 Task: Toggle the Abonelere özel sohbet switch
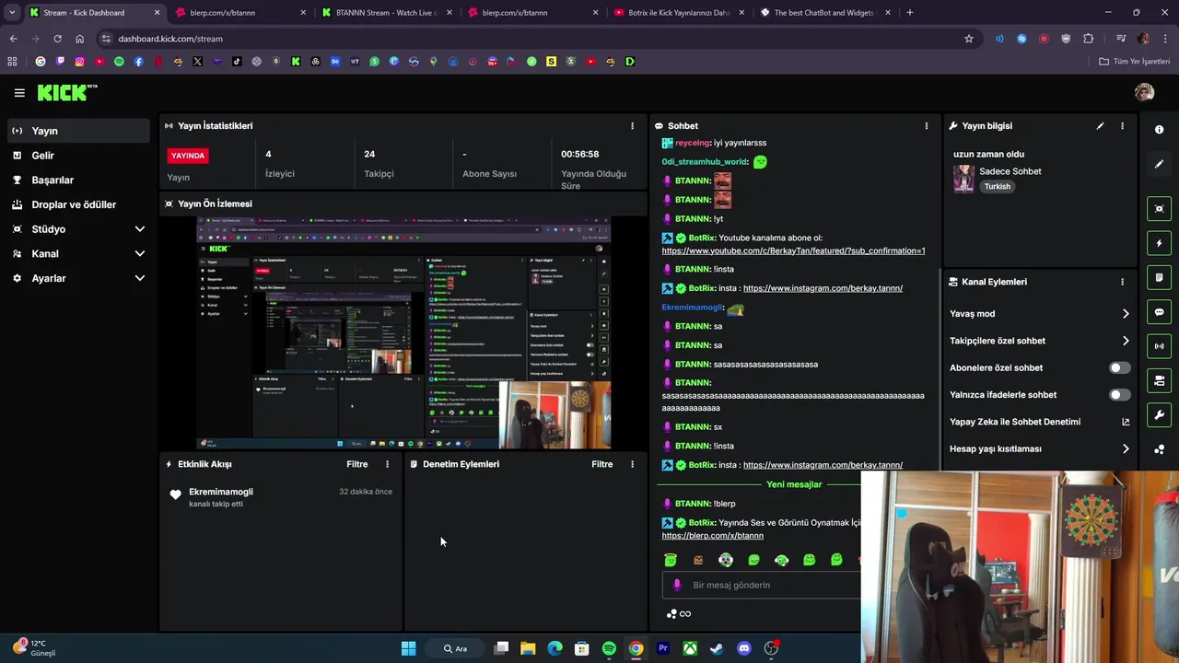pyautogui.click(x=1119, y=367)
